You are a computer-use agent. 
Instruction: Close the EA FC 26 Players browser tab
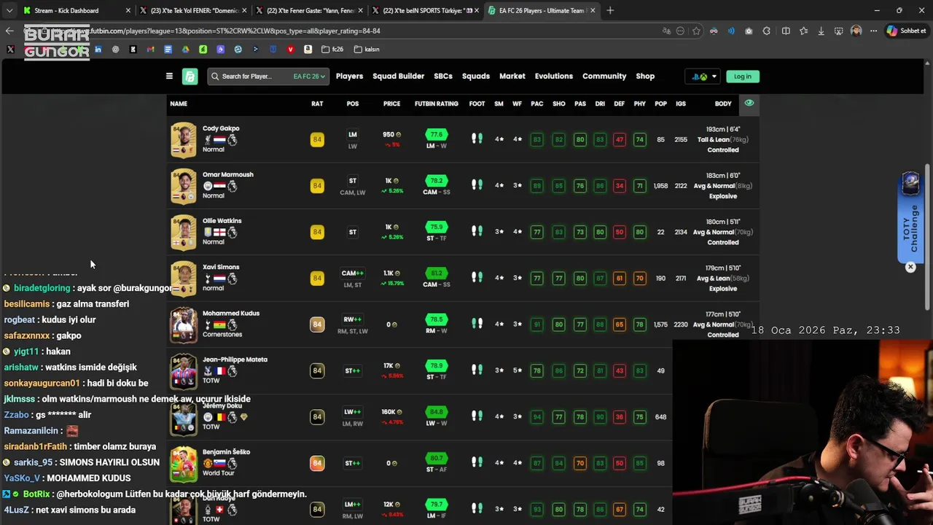(x=593, y=10)
